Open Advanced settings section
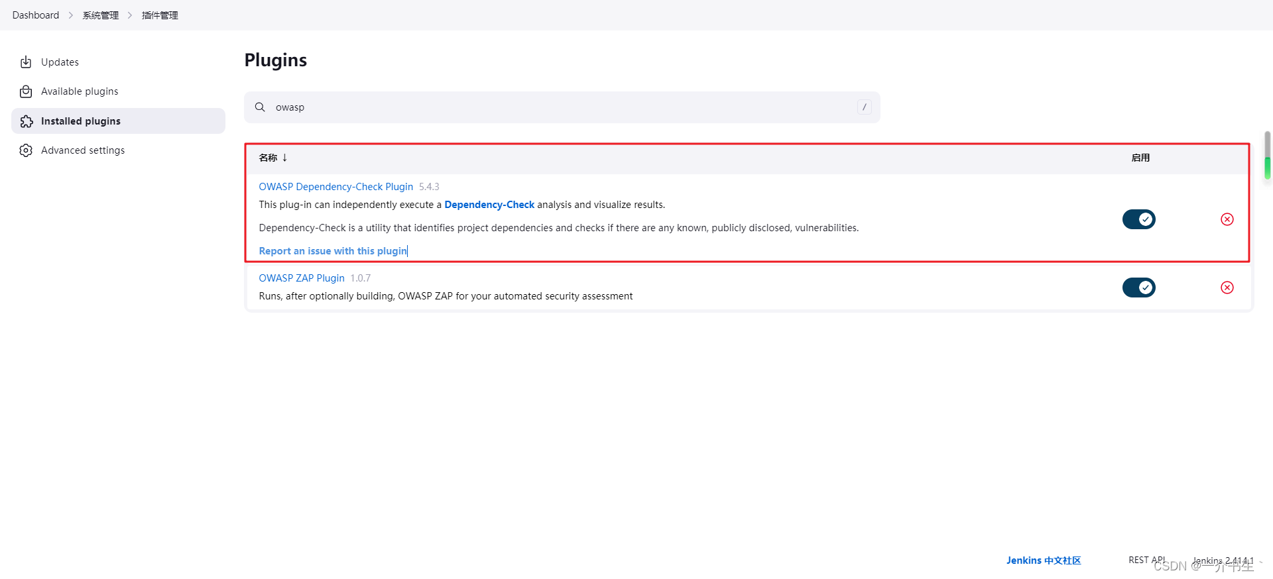This screenshot has height=579, width=1273. (x=118, y=150)
